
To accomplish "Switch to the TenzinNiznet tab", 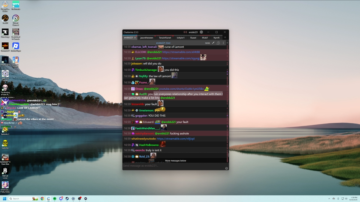I will tap(165, 38).
